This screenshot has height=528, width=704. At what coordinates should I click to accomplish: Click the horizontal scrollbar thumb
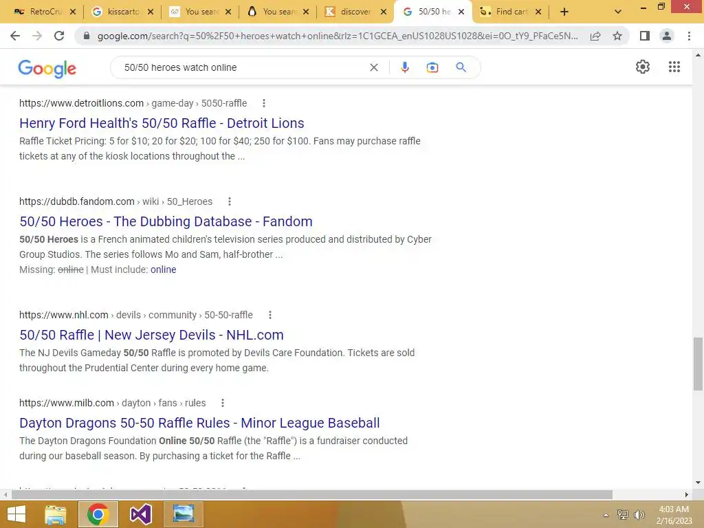click(x=312, y=495)
